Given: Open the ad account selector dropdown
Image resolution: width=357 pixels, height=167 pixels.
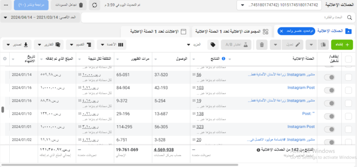Looking at the screenshot, I should click(279, 5).
